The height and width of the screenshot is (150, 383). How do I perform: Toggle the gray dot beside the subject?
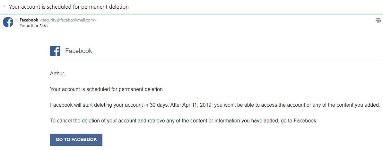[x=4, y=6]
